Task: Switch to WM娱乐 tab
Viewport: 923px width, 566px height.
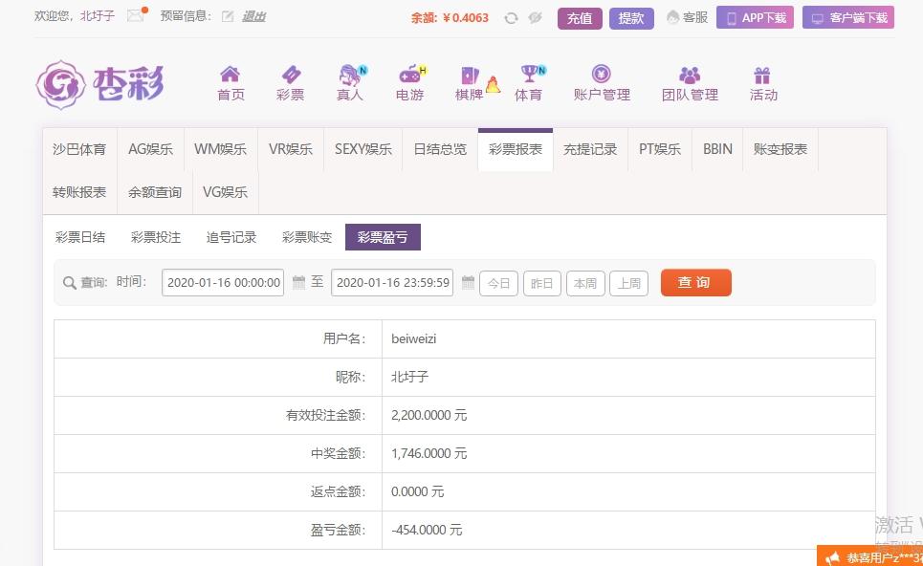Action: [x=220, y=149]
